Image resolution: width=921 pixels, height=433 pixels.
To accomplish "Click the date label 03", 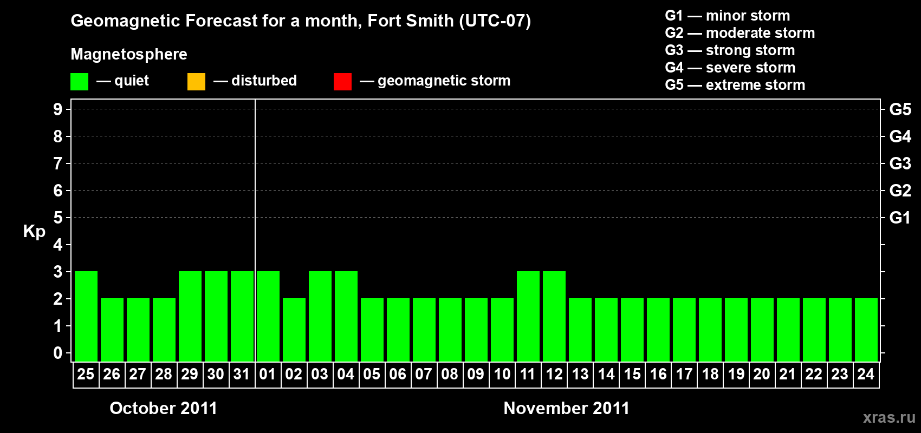I will pos(320,375).
